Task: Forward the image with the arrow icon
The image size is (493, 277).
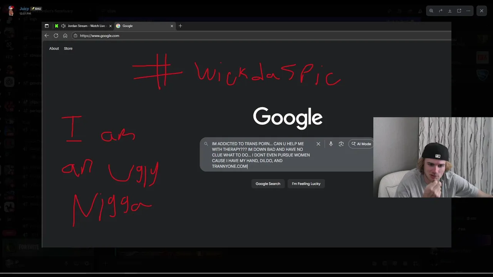Action: coord(441,11)
